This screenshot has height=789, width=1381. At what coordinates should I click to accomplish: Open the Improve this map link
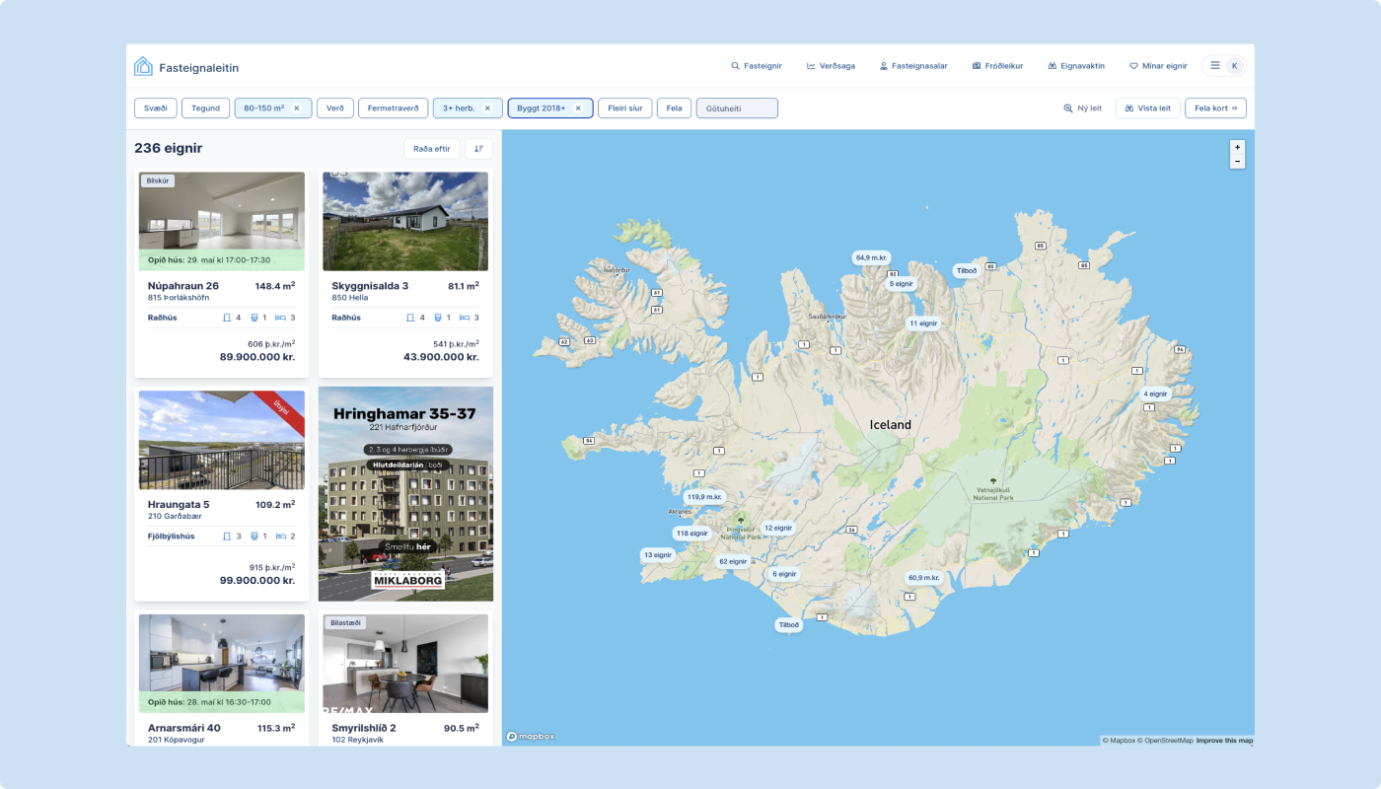point(1224,741)
